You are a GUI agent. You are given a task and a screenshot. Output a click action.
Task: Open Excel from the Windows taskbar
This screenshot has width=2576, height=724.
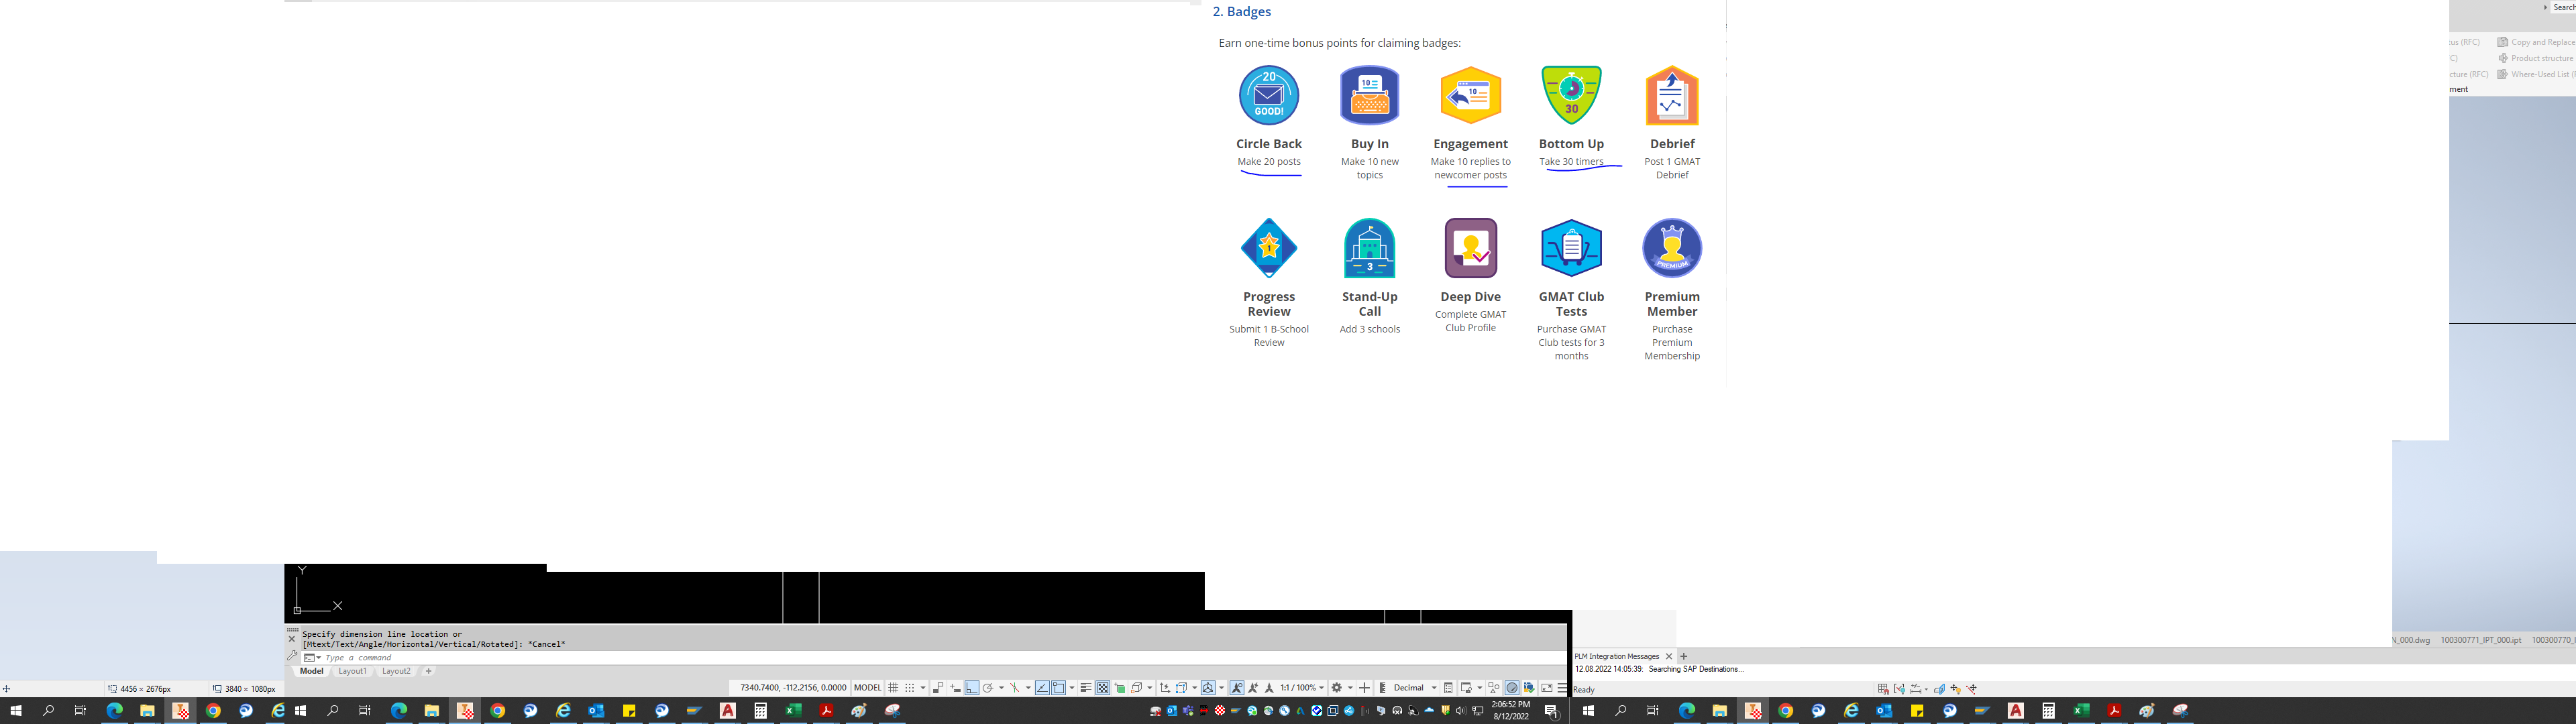793,711
